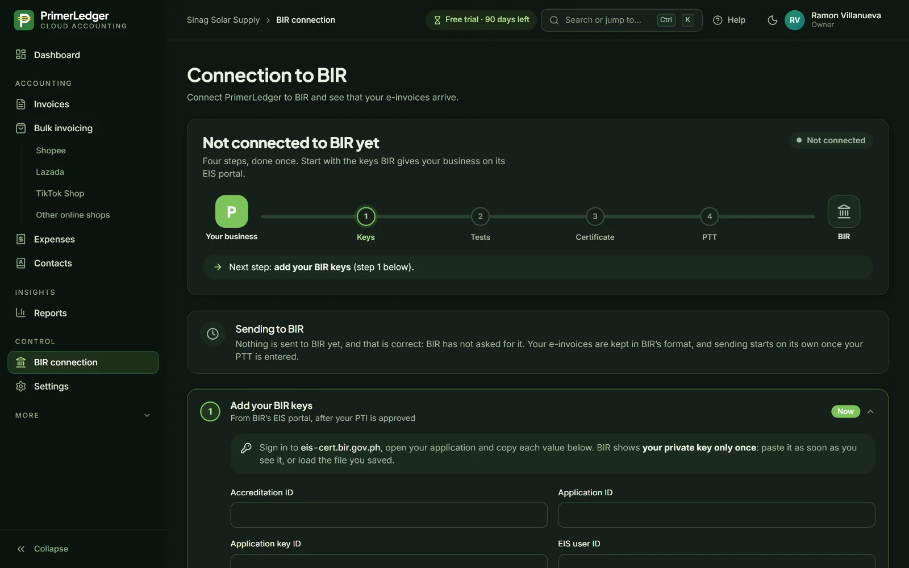The image size is (909, 568).
Task: Go to Sinag Solar Supply breadcrumb
Action: pos(223,20)
